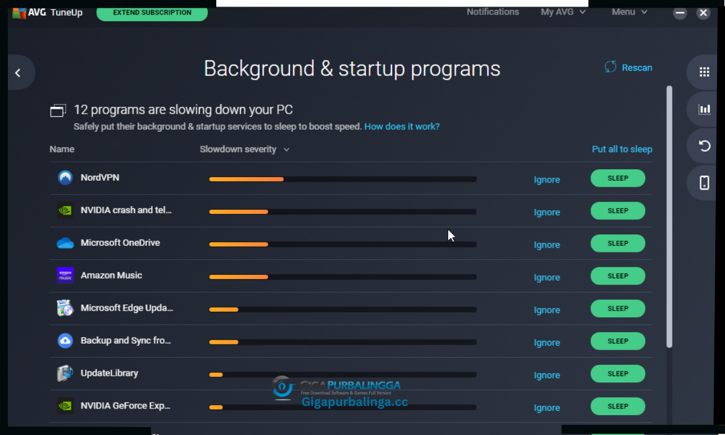The height and width of the screenshot is (435, 725).
Task: Ignore UpdateLibrary
Action: pyautogui.click(x=547, y=375)
